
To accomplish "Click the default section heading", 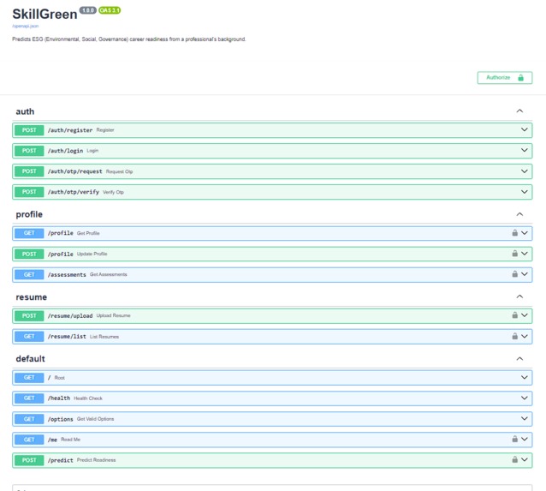I will (x=30, y=359).
